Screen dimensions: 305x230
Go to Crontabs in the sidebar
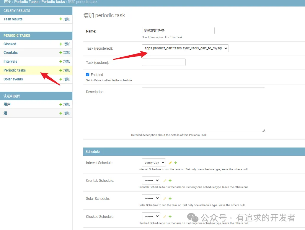pyautogui.click(x=11, y=53)
